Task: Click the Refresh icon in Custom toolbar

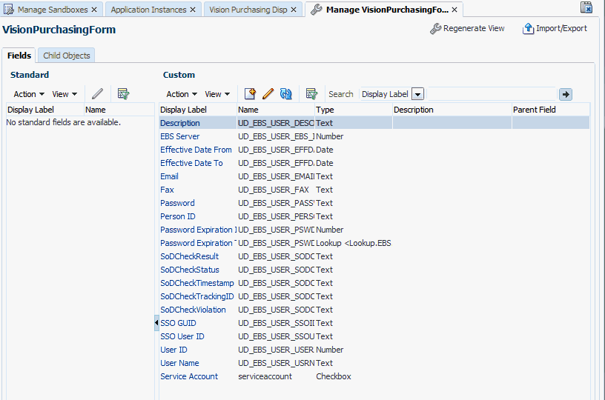Action: [286, 94]
